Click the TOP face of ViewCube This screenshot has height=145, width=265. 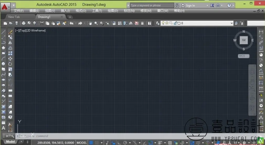(244, 40)
